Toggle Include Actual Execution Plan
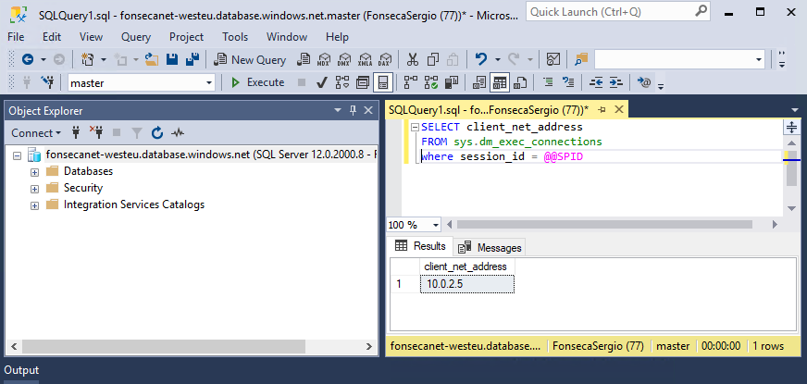The height and width of the screenshot is (384, 807). point(410,82)
